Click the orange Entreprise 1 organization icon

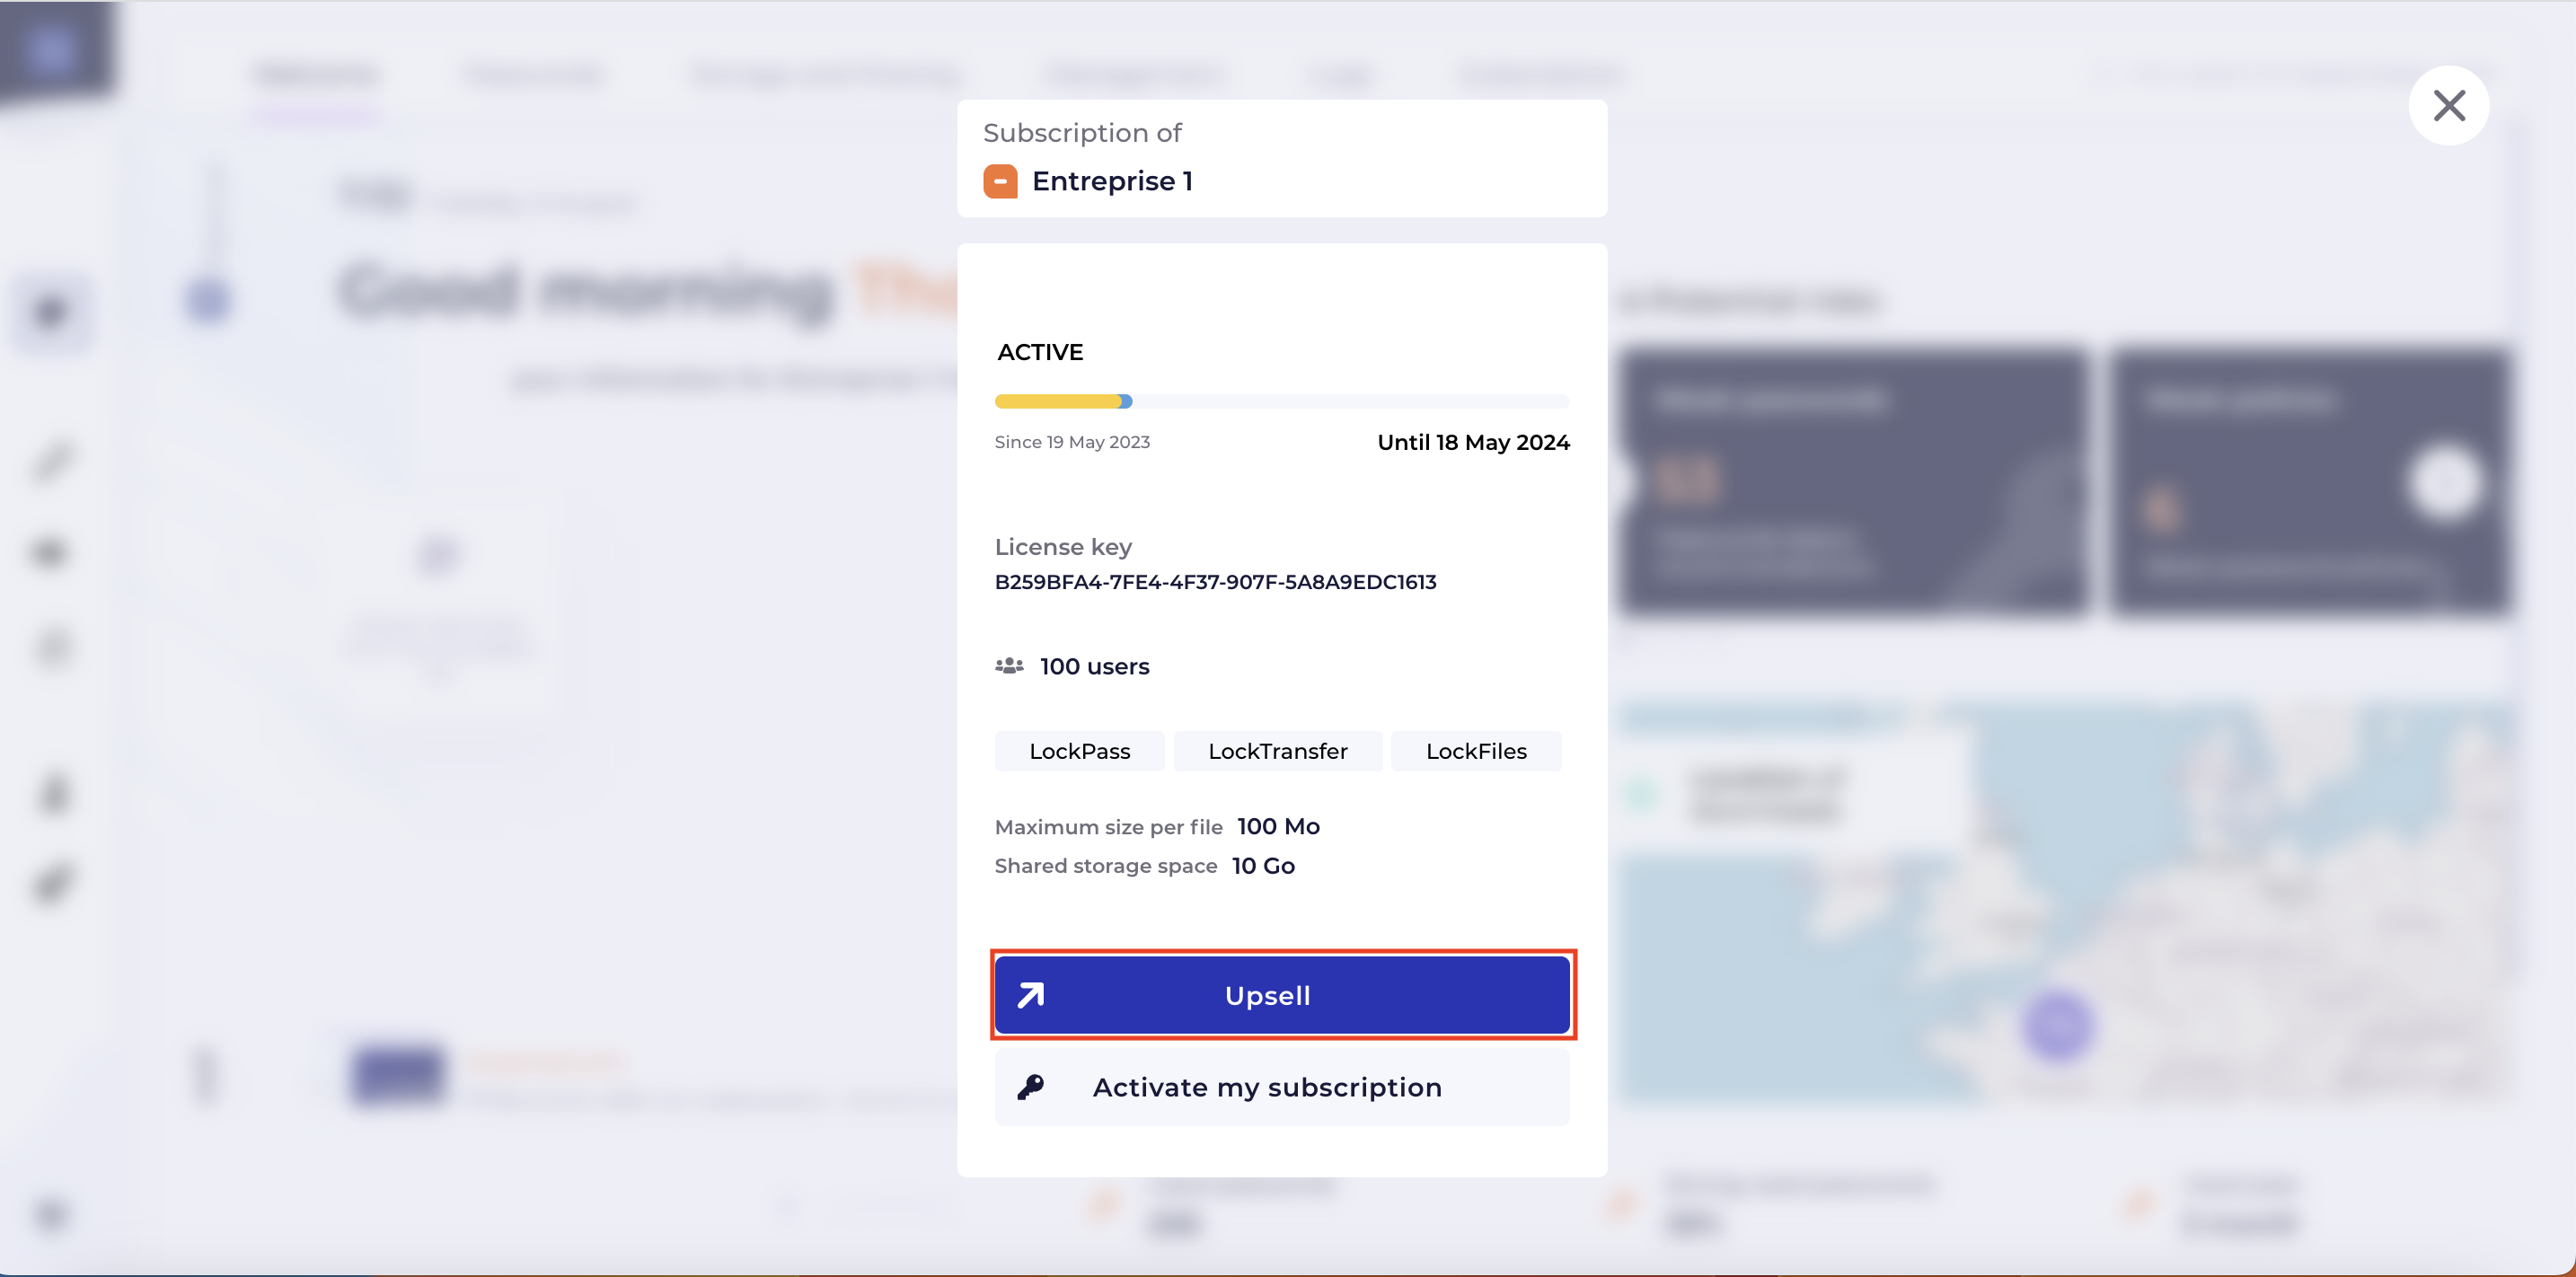click(1000, 181)
